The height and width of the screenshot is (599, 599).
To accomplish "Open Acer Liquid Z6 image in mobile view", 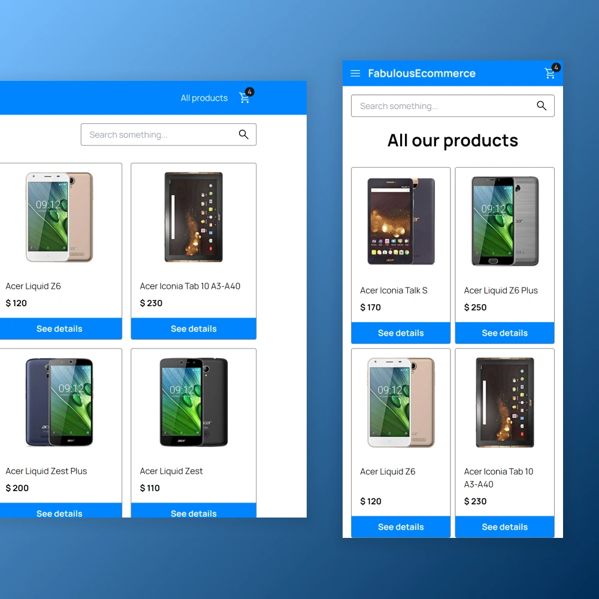I will [401, 403].
